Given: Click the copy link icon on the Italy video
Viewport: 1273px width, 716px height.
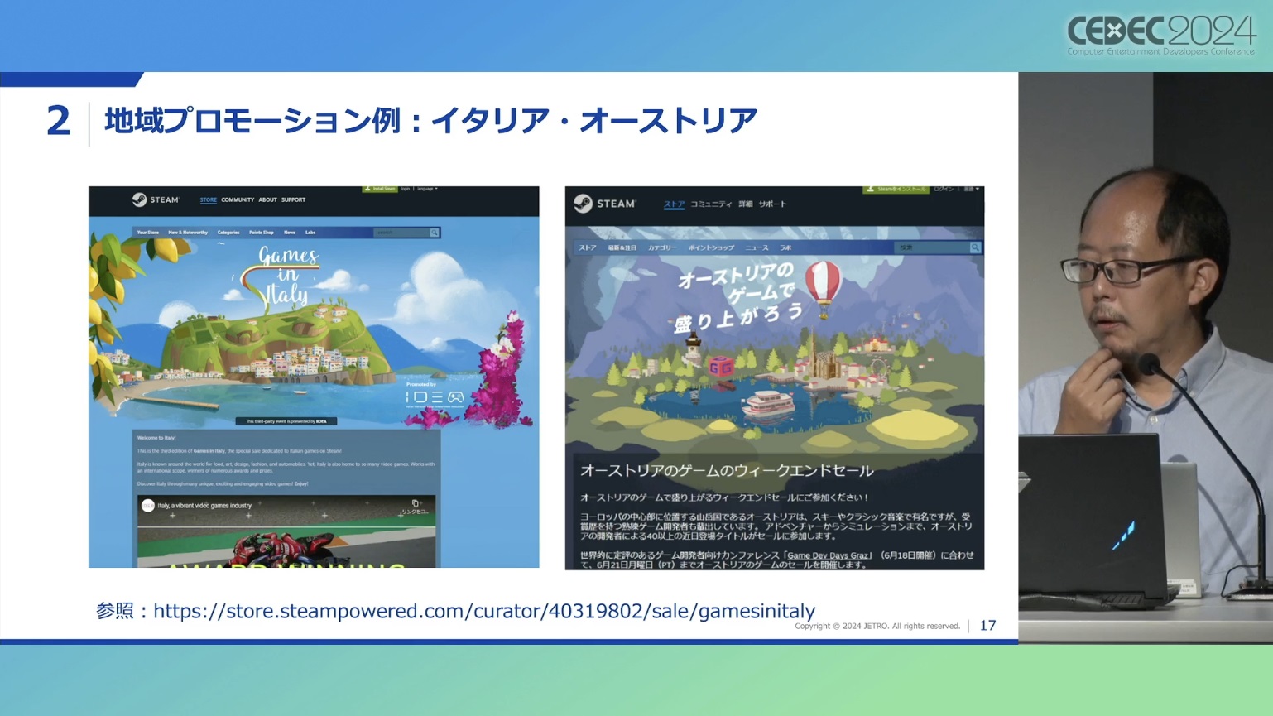Looking at the screenshot, I should tap(416, 502).
